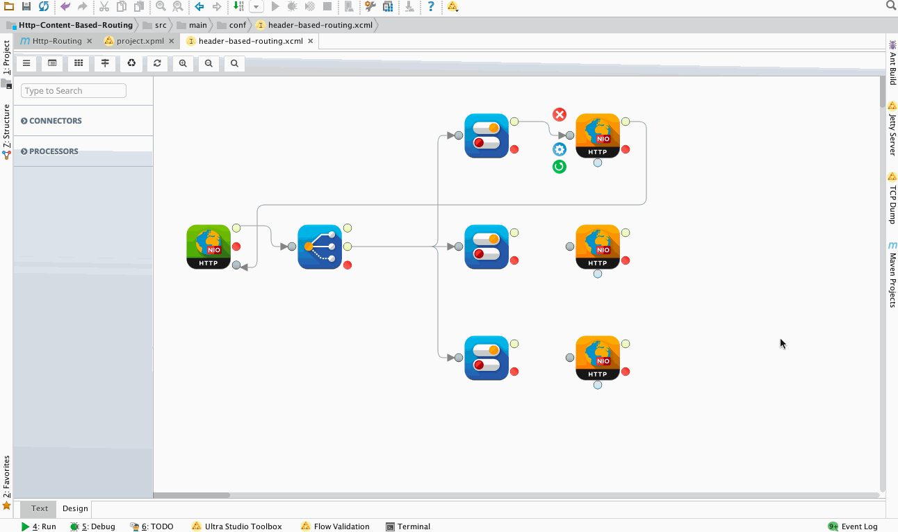898x532 pixels.
Task: Open the Event Log panel
Action: 853,526
